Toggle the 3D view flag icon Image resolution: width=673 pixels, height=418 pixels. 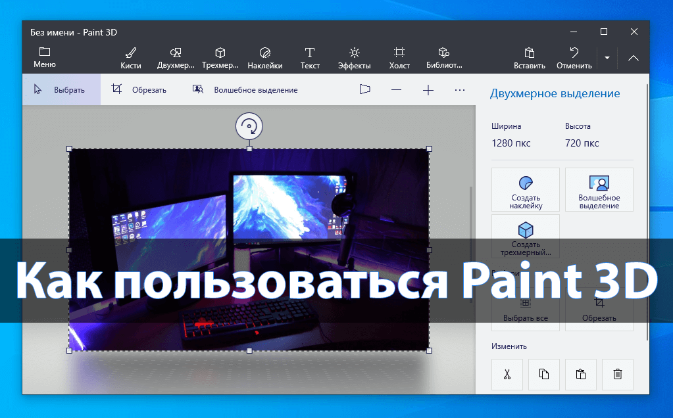[365, 90]
